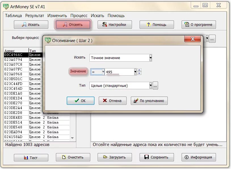
Task: Select address row 023DE548
Action: point(37,127)
